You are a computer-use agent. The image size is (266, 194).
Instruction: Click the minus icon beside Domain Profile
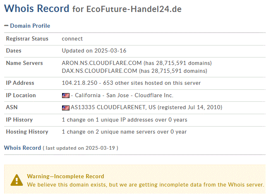click(x=6, y=26)
